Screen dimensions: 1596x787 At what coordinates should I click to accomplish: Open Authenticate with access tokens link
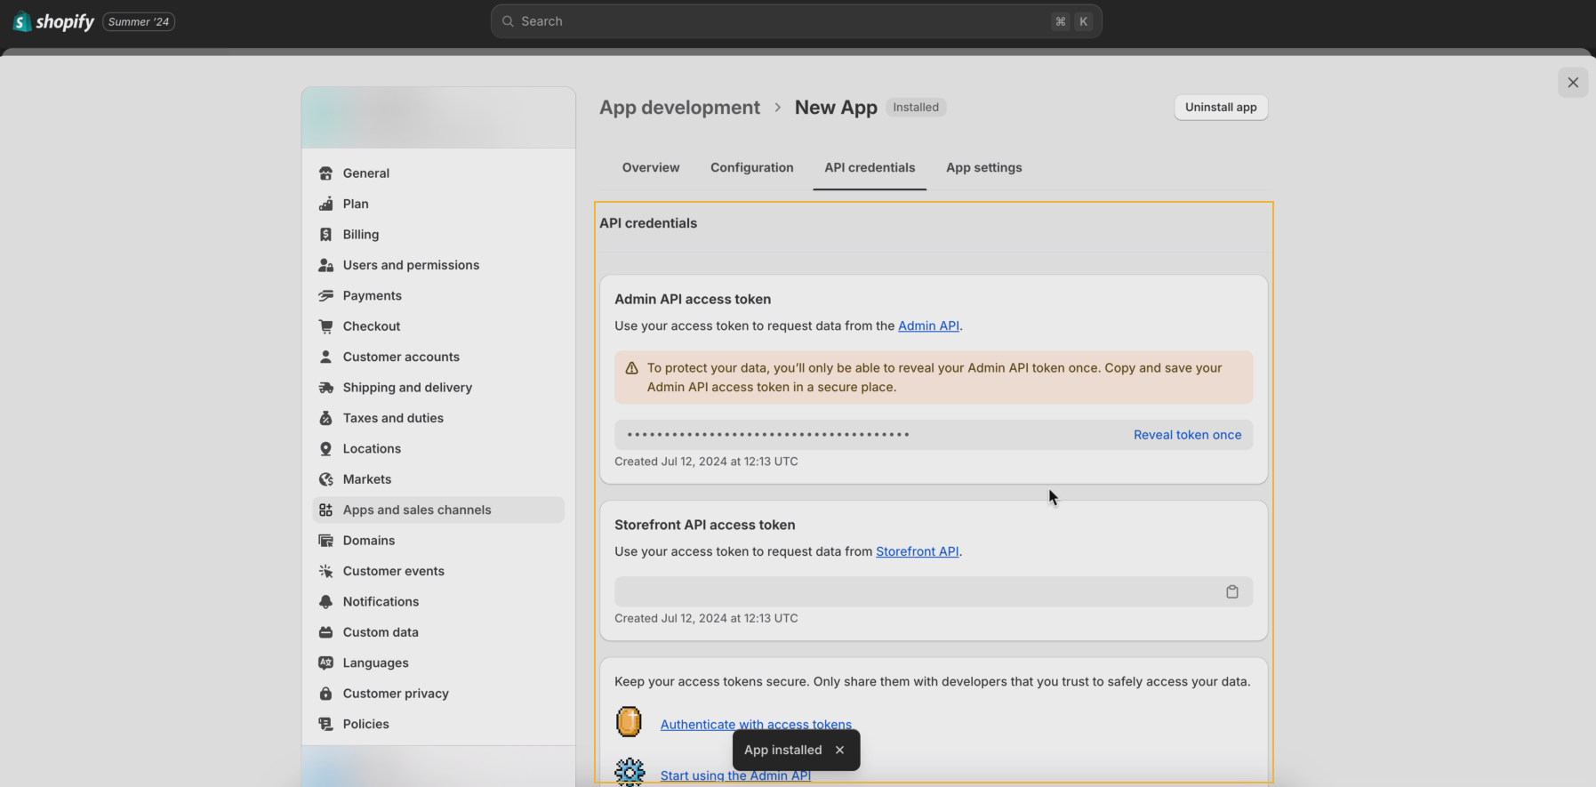pos(756,725)
